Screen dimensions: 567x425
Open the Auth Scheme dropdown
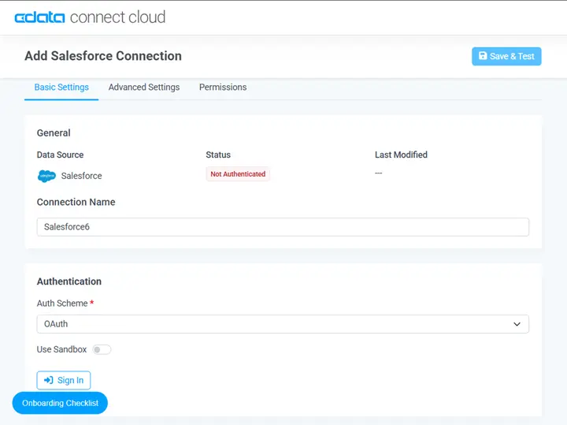tap(283, 324)
